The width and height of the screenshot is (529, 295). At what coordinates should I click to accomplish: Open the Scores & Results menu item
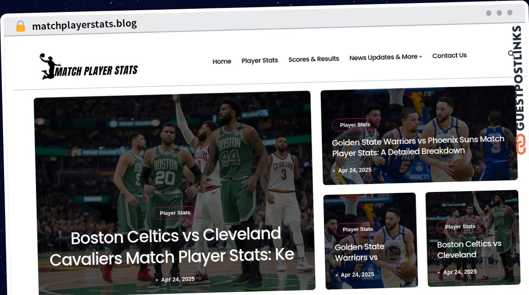[x=313, y=59]
